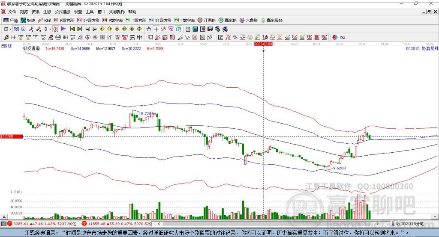Click the 日K线 label

pos(6,45)
